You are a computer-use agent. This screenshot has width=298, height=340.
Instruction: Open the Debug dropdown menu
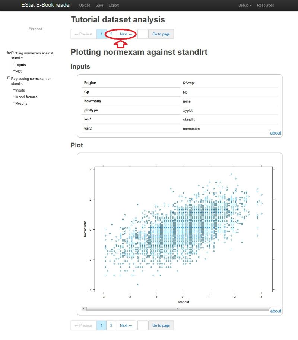coord(245,5)
